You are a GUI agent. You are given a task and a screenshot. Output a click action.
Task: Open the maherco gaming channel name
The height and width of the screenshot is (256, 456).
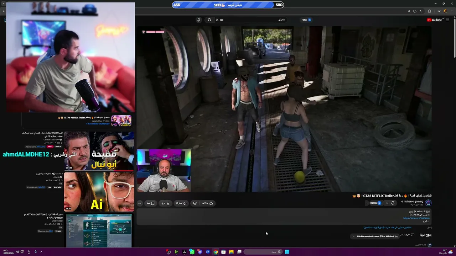tap(413, 202)
